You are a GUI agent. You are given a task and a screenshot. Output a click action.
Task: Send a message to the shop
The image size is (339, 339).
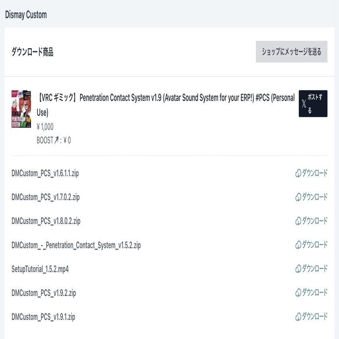291,52
